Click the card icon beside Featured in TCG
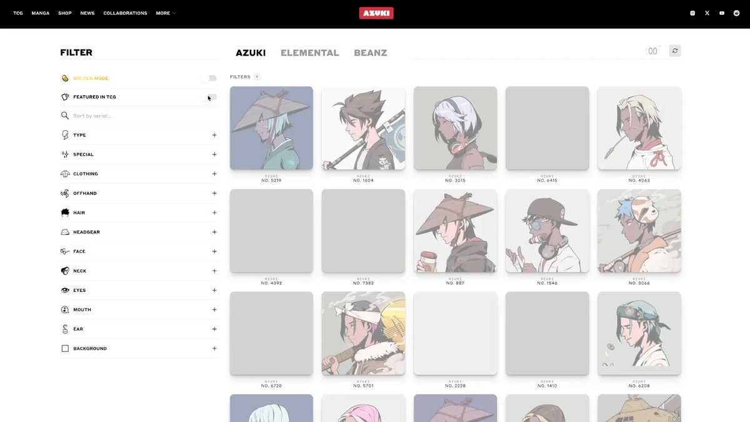 (x=65, y=97)
